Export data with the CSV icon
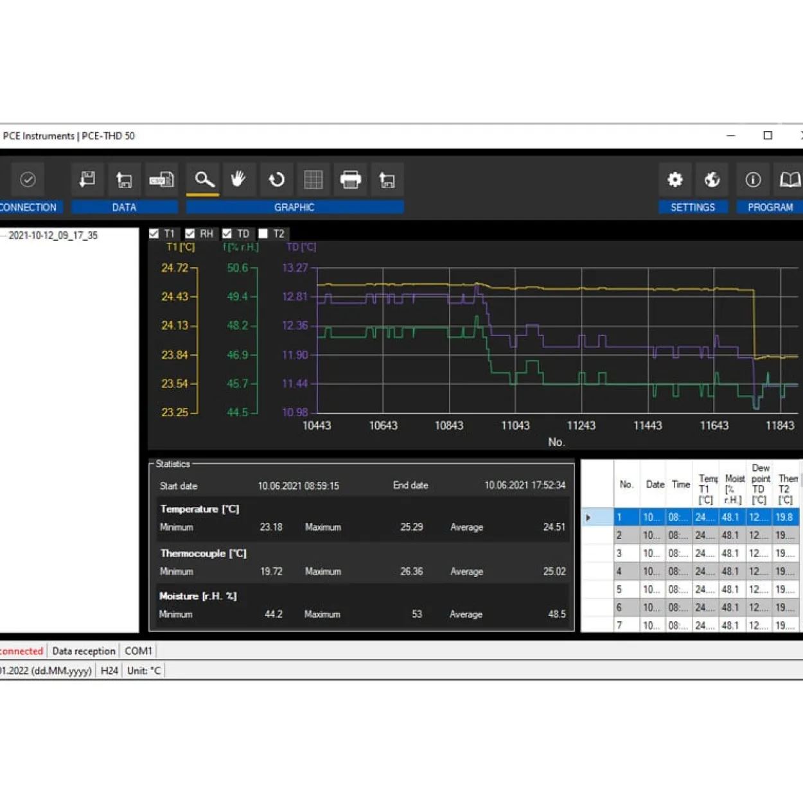The image size is (803, 803). tap(162, 180)
